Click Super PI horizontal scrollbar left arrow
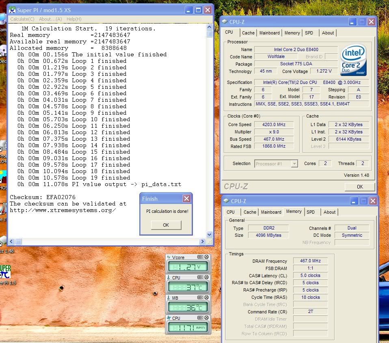The height and width of the screenshot is (343, 389). tap(11, 242)
